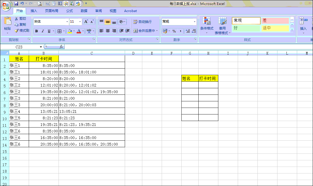313x186 pixels.
Task: Open the number format dropdown showing 常规
Action: coord(195,22)
